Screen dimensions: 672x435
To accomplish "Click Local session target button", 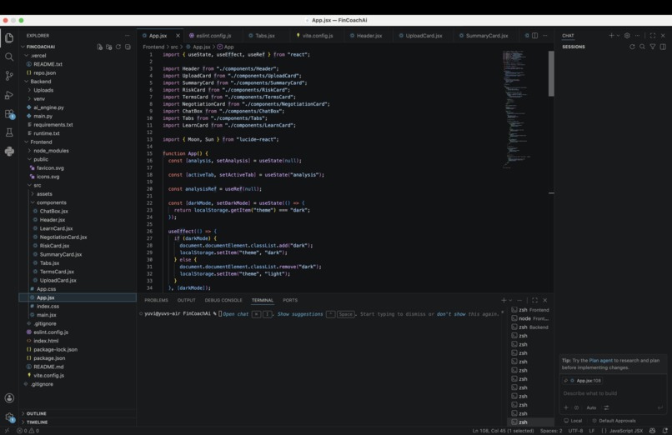I will tap(573, 421).
